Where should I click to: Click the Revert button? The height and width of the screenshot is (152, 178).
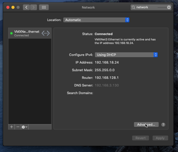(140, 138)
